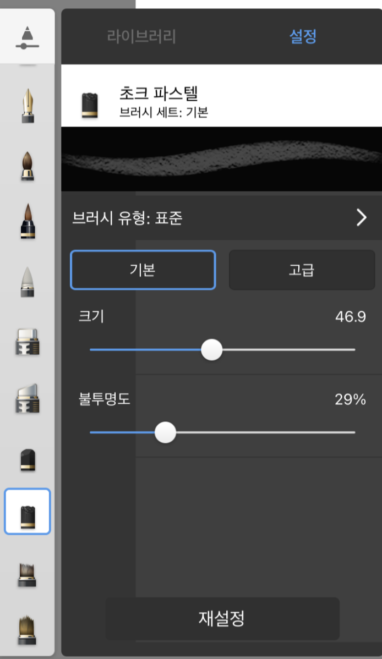382x659 pixels.
Task: Select the golden fan bristle brush
Action: coord(28,630)
